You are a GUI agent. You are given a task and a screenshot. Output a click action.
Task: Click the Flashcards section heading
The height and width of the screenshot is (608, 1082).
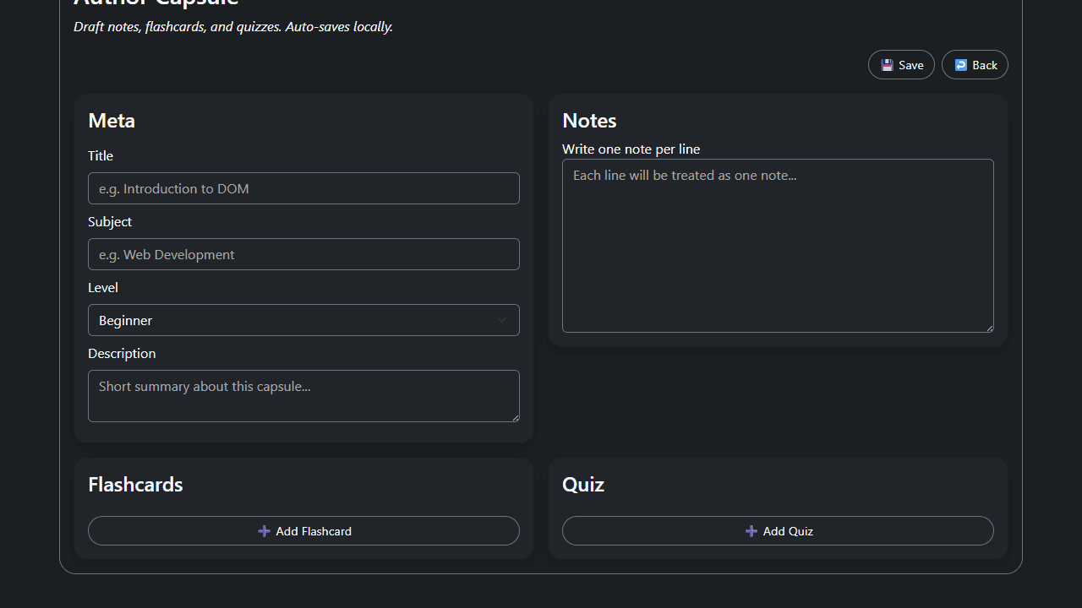[x=135, y=485]
